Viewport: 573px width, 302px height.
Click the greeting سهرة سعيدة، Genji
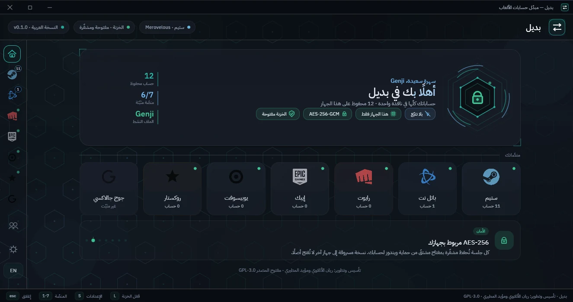(413, 81)
